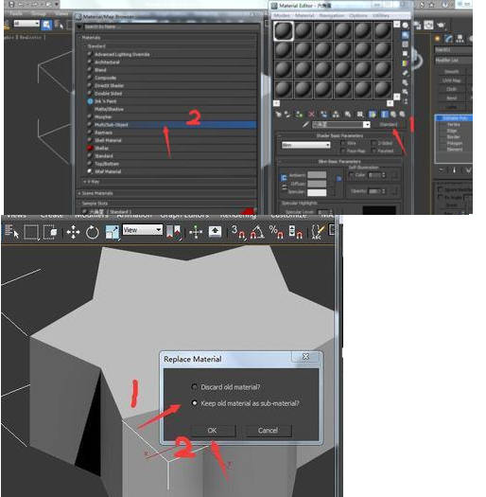Click Get Material icon in Material Editor
Viewport: 486px width, 497px height.
click(x=278, y=114)
